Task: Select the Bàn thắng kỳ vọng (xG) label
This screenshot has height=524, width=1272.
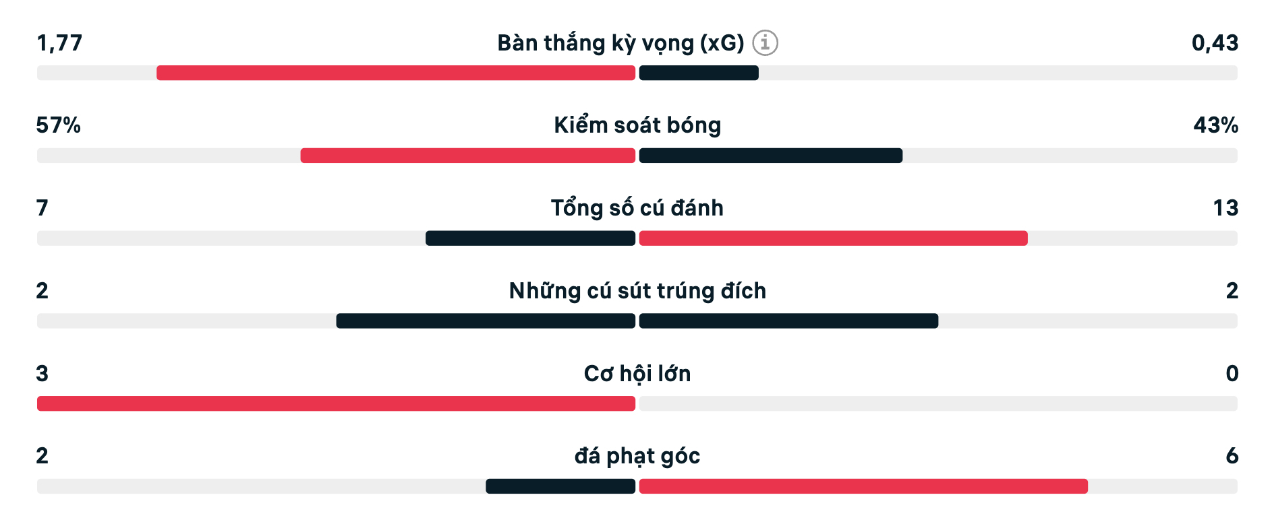Action: 620,42
